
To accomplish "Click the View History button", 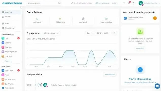I will point(110,74).
